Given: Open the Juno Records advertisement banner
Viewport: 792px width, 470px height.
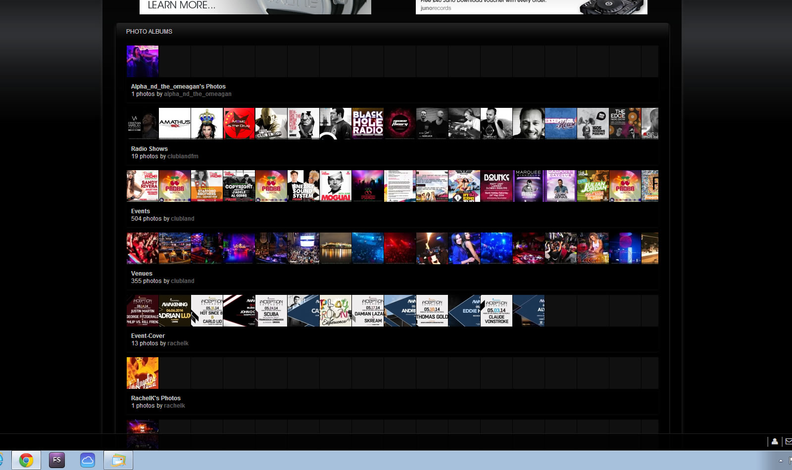Looking at the screenshot, I should (x=532, y=7).
